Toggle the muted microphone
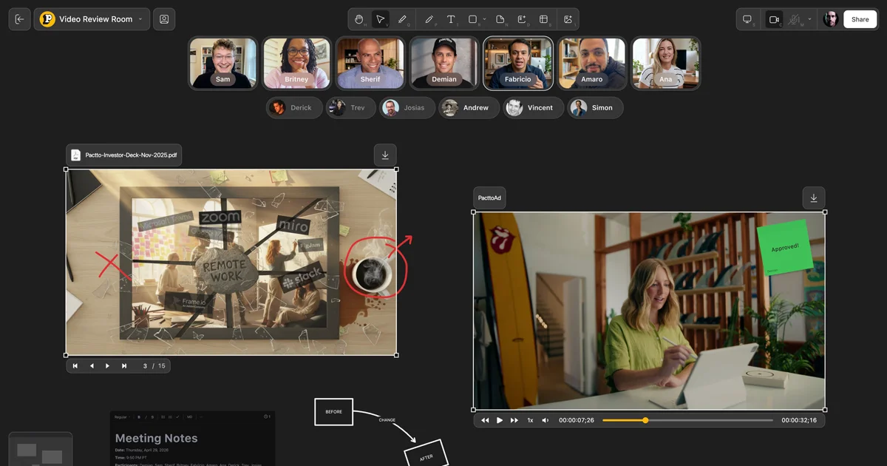The width and height of the screenshot is (887, 466). pos(795,19)
